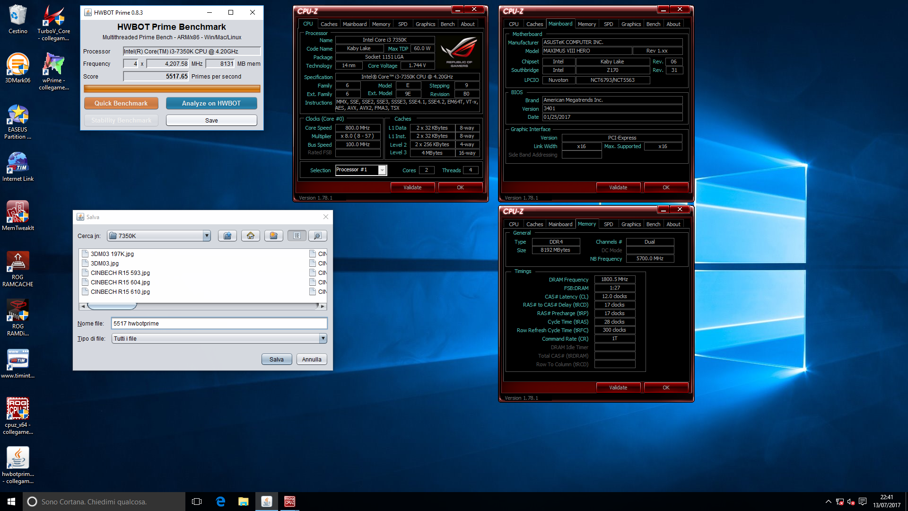Screen dimensions: 908x511
Task: Click the Nome file input field
Action: (219, 323)
